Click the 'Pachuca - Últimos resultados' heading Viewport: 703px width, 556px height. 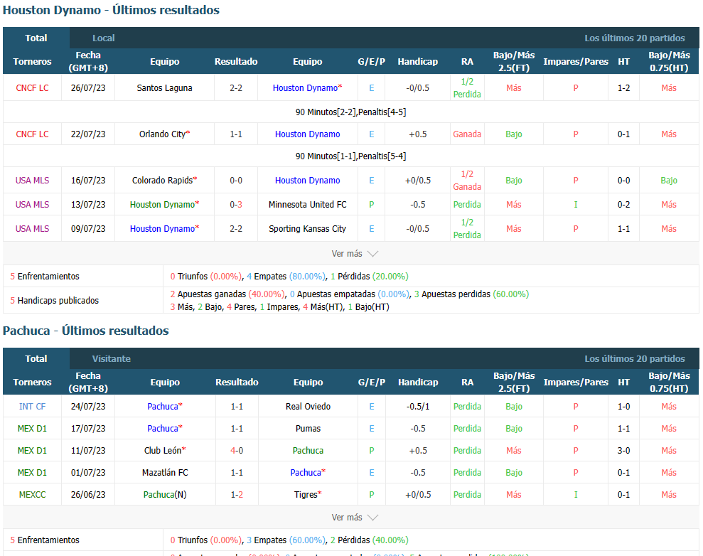pyautogui.click(x=85, y=331)
